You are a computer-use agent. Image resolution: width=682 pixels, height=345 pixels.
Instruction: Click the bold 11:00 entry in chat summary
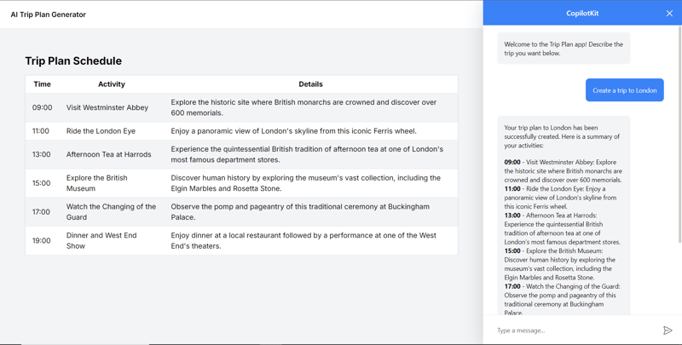click(x=512, y=188)
